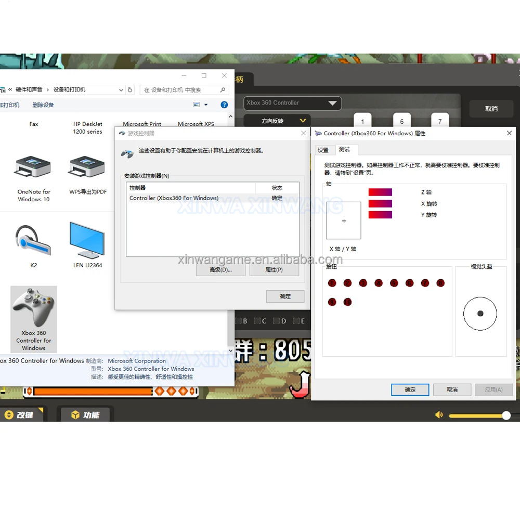Click 确定 in the controller properties dialog
The width and height of the screenshot is (520, 520).
410,389
